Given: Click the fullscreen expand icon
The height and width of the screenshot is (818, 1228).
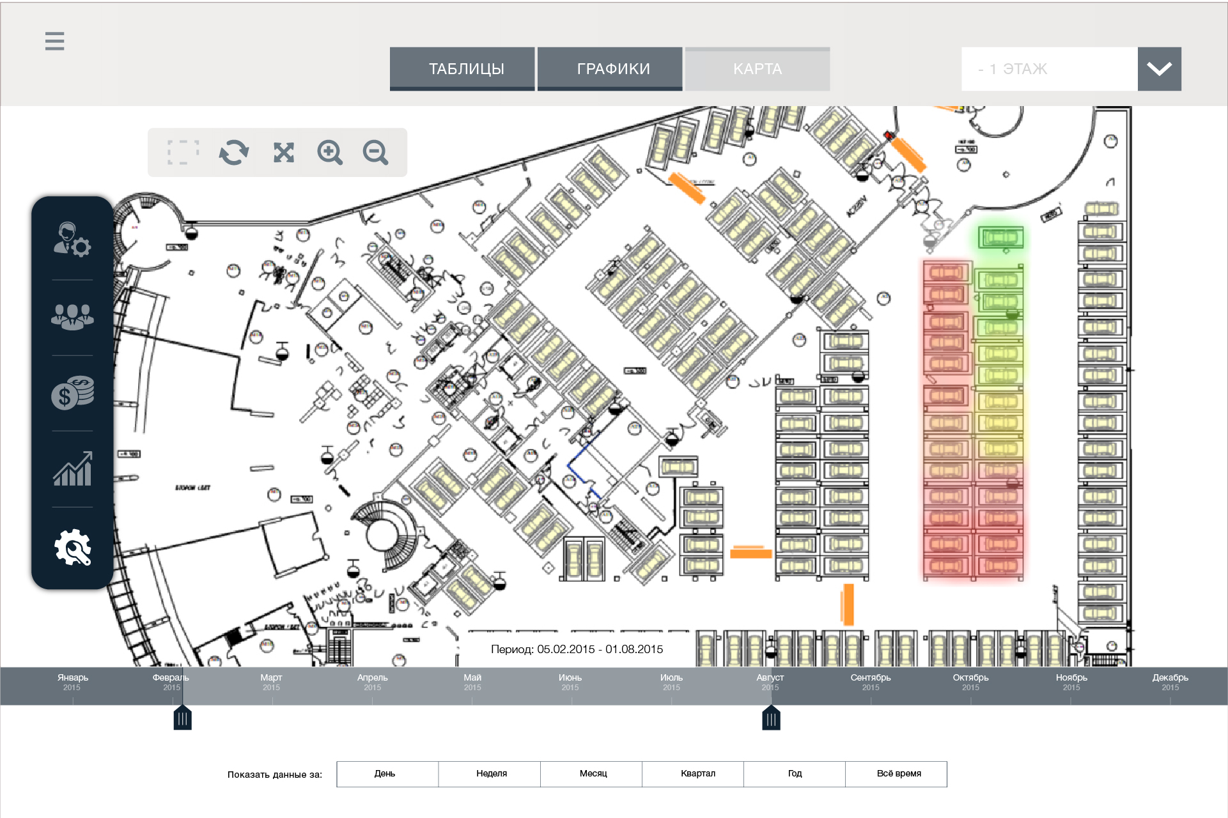Looking at the screenshot, I should (x=284, y=153).
